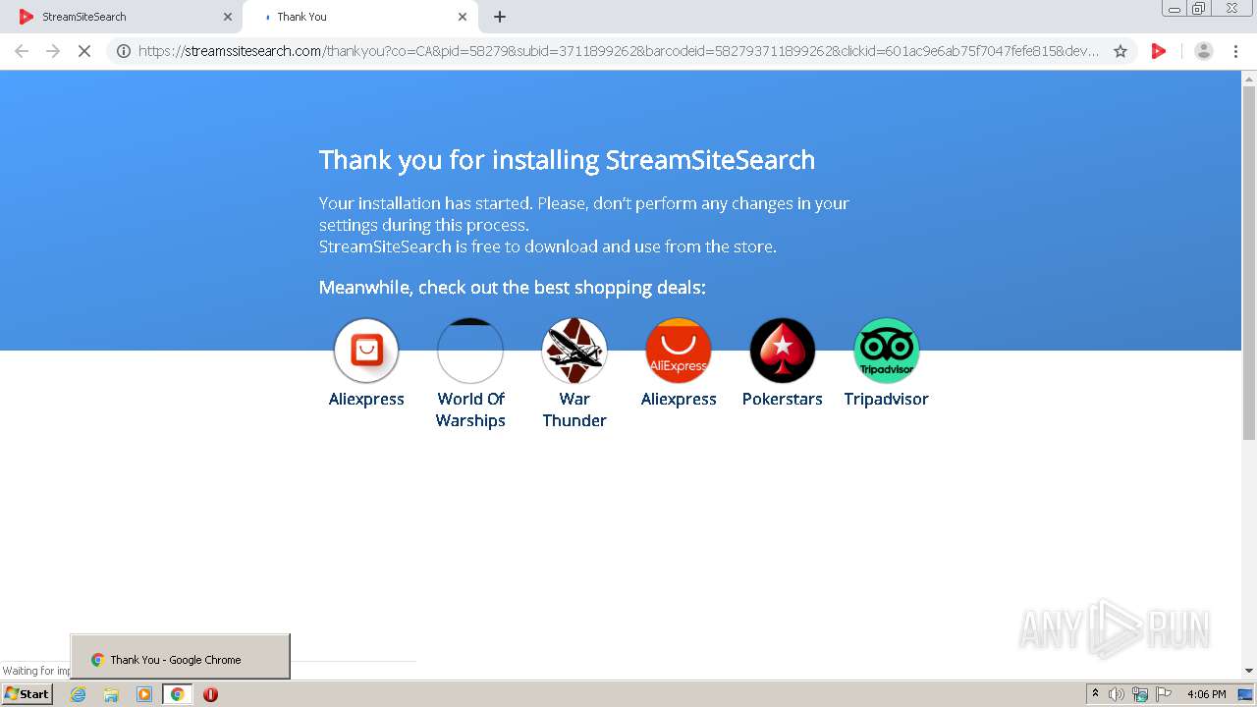The image size is (1257, 707).
Task: Launch Internet Explorer from the taskbar
Action: coord(79,694)
